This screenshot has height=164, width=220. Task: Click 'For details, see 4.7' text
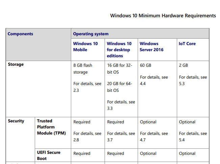pyautogui.click(x=154, y=137)
